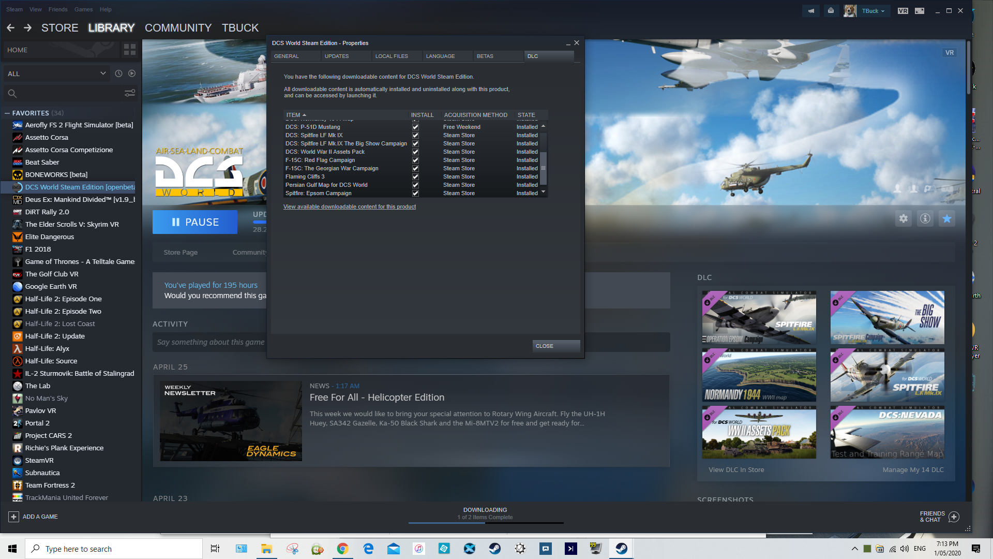Collapse the FAVORITES category
The width and height of the screenshot is (993, 559).
point(7,113)
